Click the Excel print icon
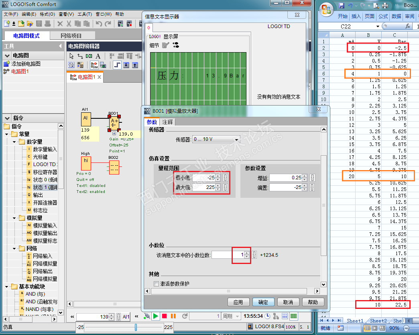Viewport: 419px width, 335px height. tap(385, 5)
